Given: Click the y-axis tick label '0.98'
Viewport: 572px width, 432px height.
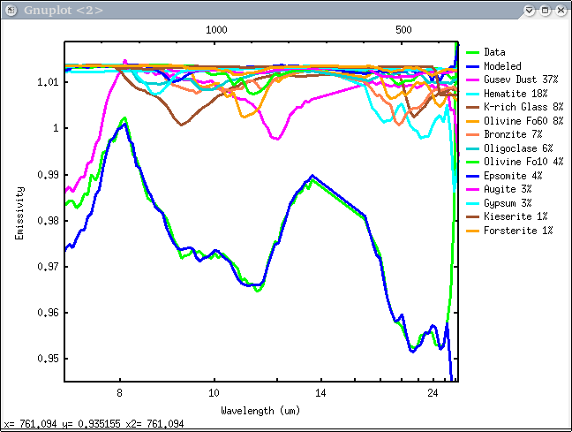Looking at the screenshot, I should (x=48, y=221).
